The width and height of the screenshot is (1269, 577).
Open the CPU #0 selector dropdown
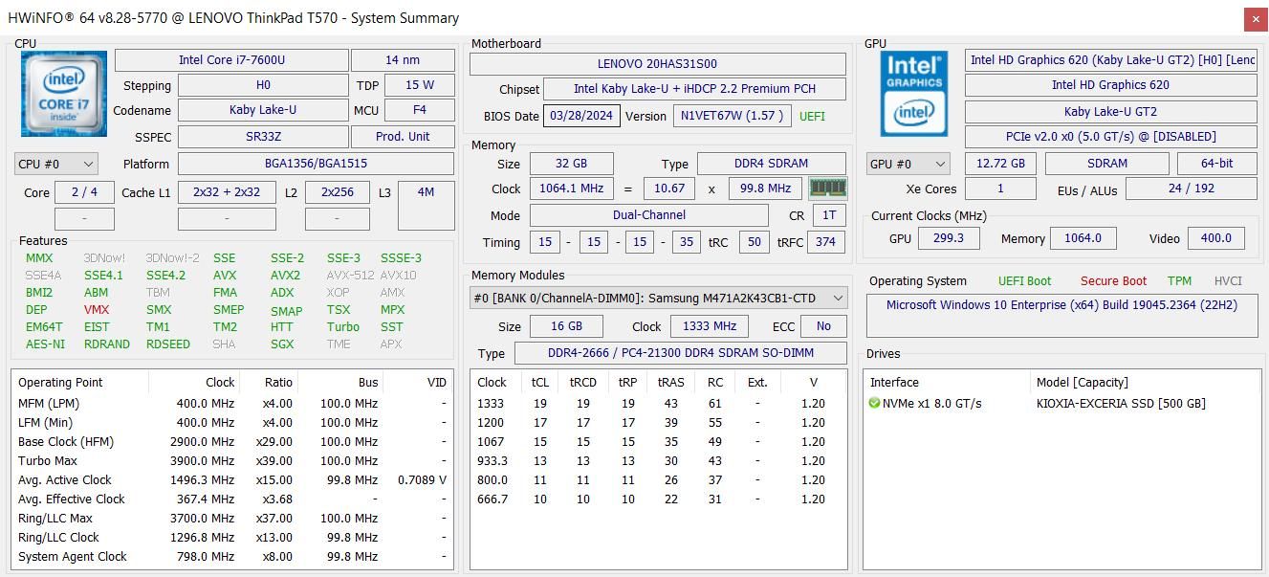click(x=56, y=164)
